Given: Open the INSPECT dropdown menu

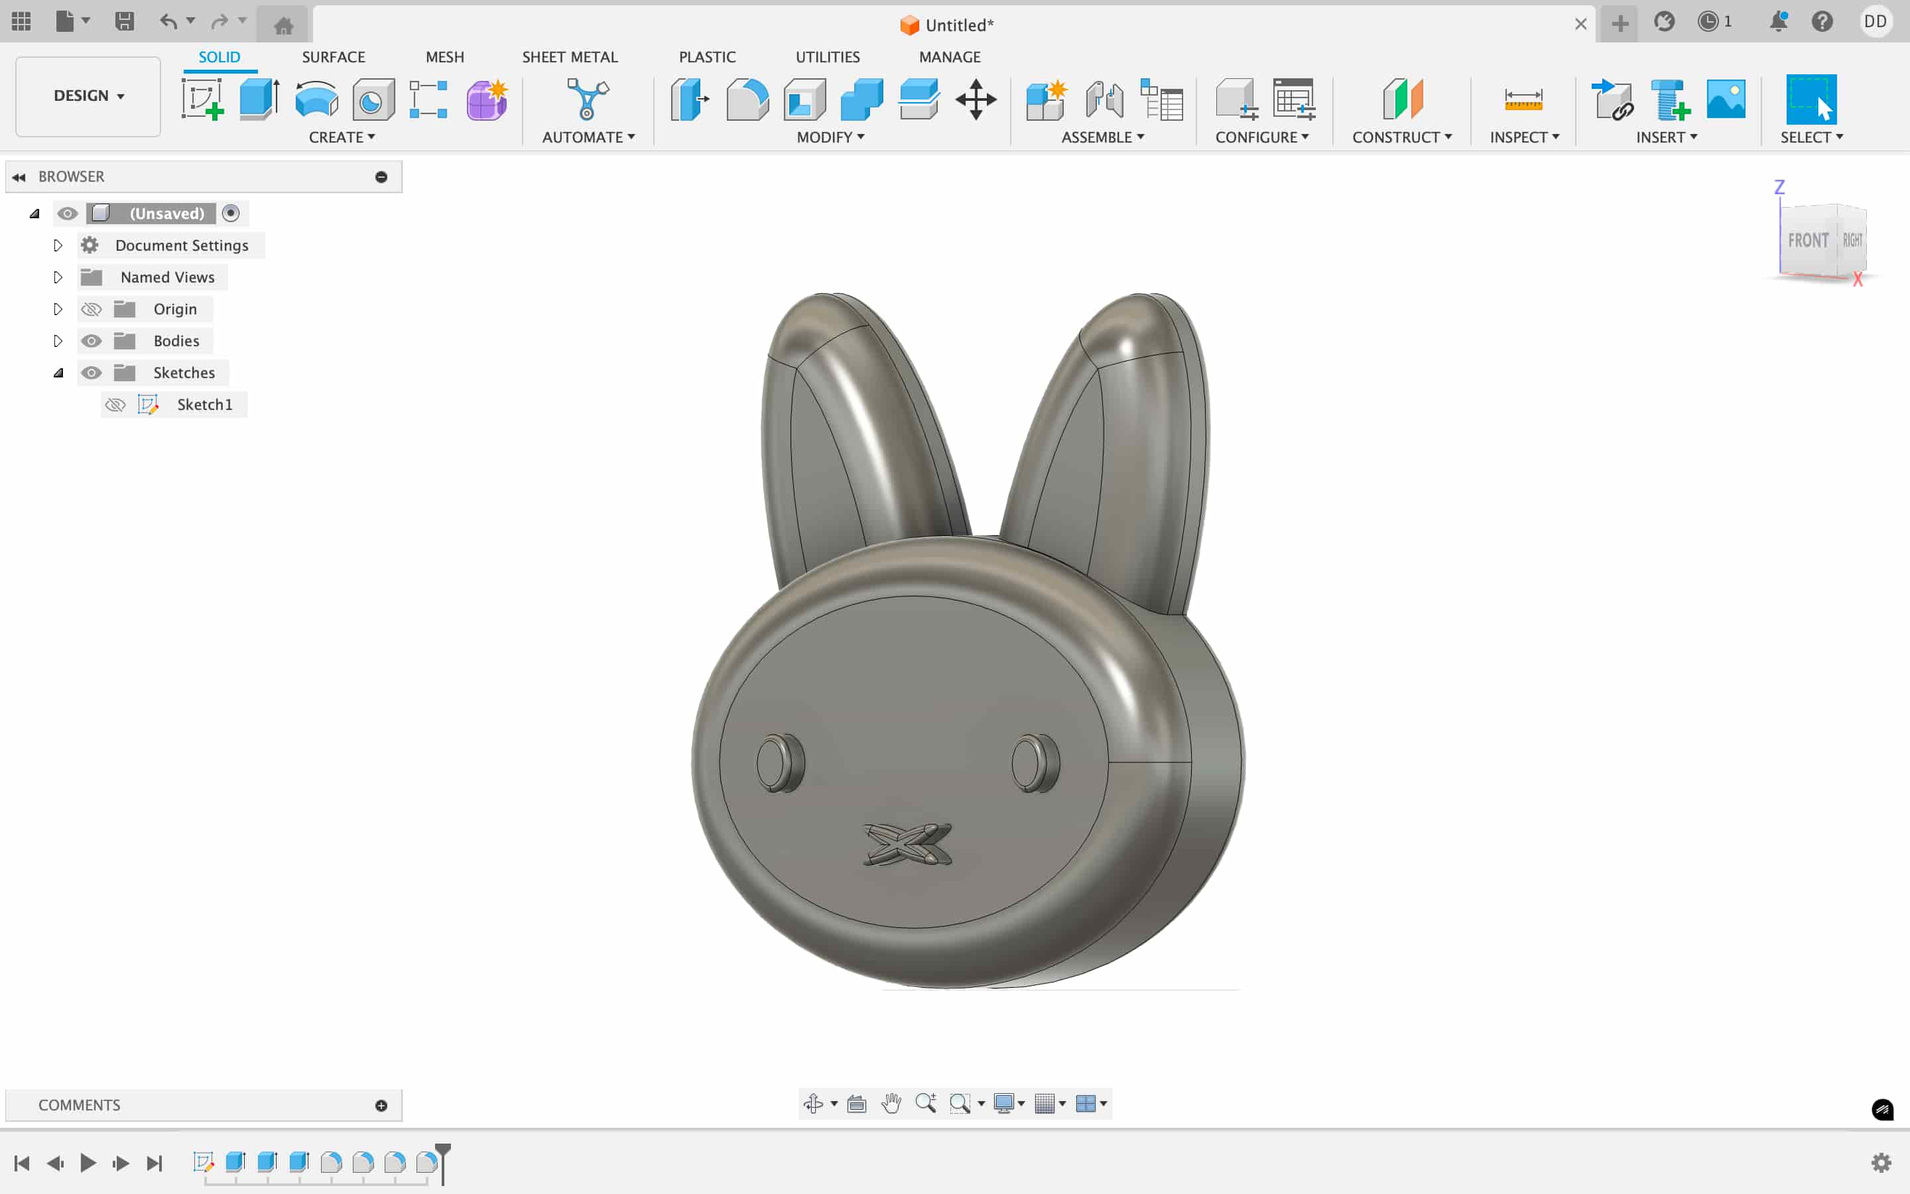Looking at the screenshot, I should [x=1524, y=137].
